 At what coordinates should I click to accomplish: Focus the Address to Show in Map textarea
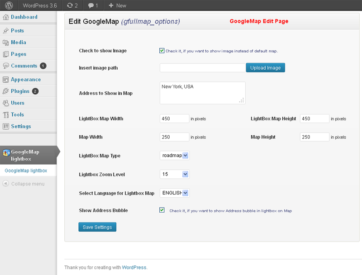pyautogui.click(x=202, y=93)
